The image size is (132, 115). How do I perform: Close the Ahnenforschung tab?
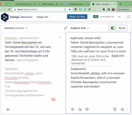pyautogui.click(x=35, y=4)
